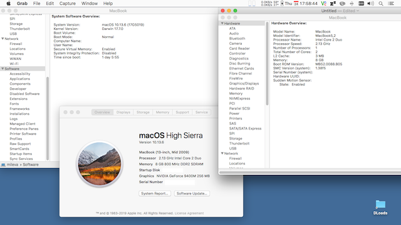401x225 pixels.
Task: Click the mileva computer icon in path bar
Action: point(3,165)
